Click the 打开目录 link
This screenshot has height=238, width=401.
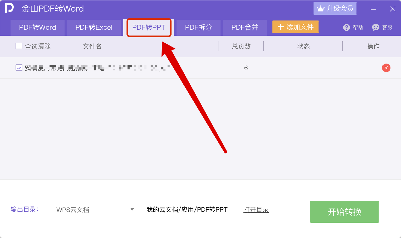(256, 210)
